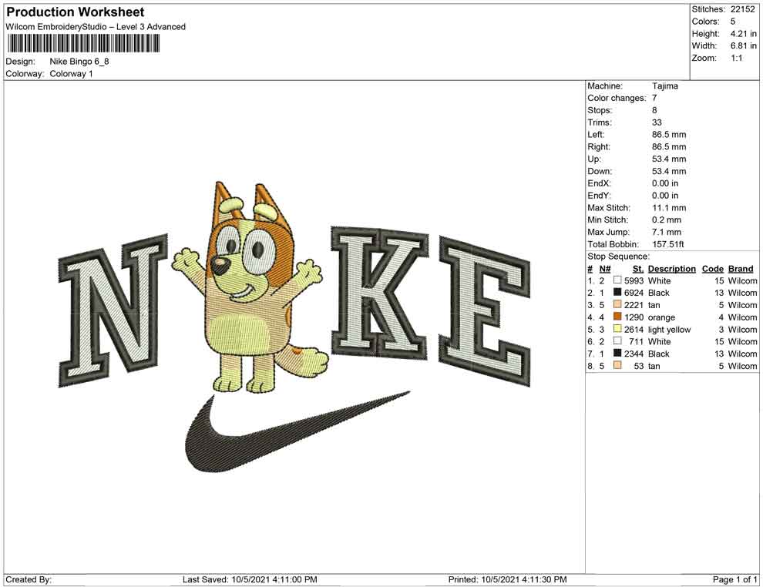Click the Color changes value '7'
763x587 pixels.
tap(654, 98)
